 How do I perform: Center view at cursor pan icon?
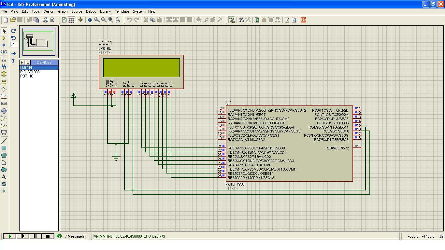coord(90,20)
